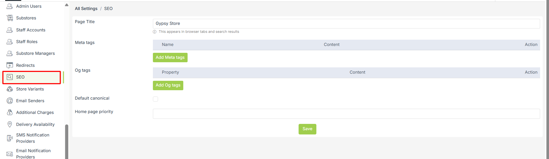Image resolution: width=549 pixels, height=159 pixels.
Task: Click the Delivery Availability pin icon
Action: pyautogui.click(x=10, y=124)
